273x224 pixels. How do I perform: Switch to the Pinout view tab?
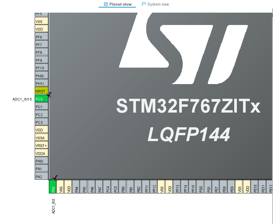[117, 4]
